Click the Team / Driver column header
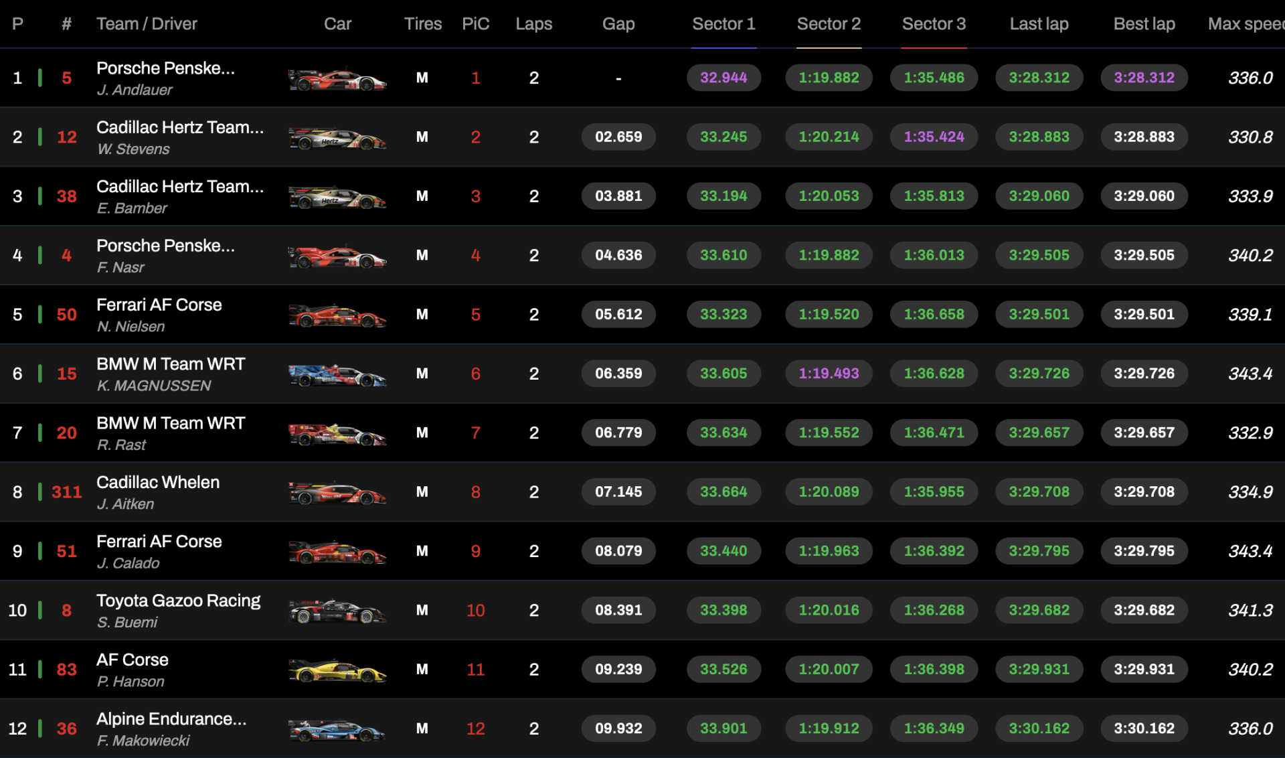Image resolution: width=1285 pixels, height=758 pixels. coord(147,24)
